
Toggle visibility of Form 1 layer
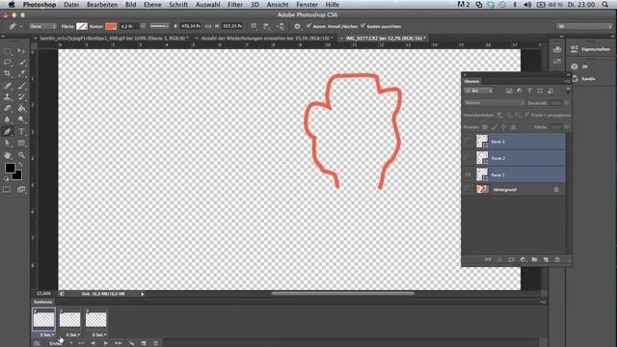point(468,174)
